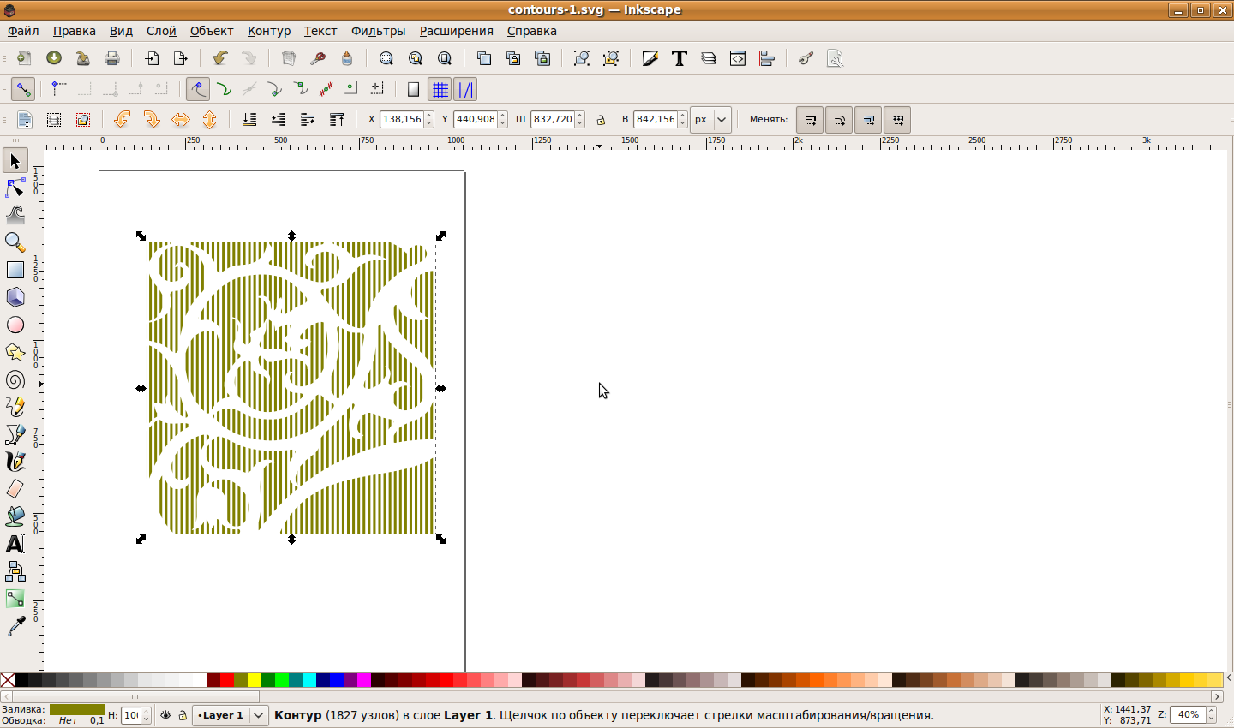
Task: Toggle scale stroke width with object
Action: (810, 120)
